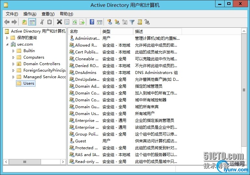
Task: Go up one level folder icon
Action: (24, 22)
